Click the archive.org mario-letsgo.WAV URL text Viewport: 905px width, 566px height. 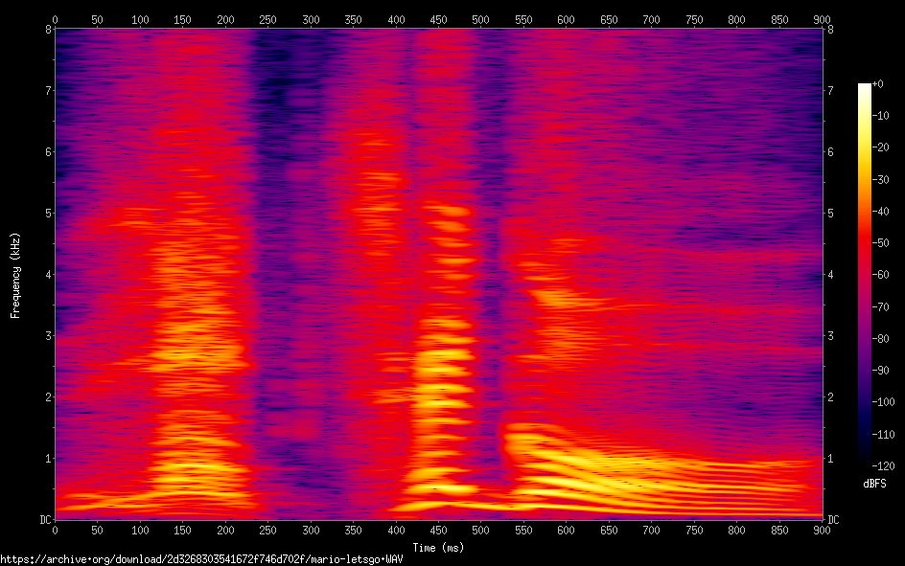[x=201, y=559]
